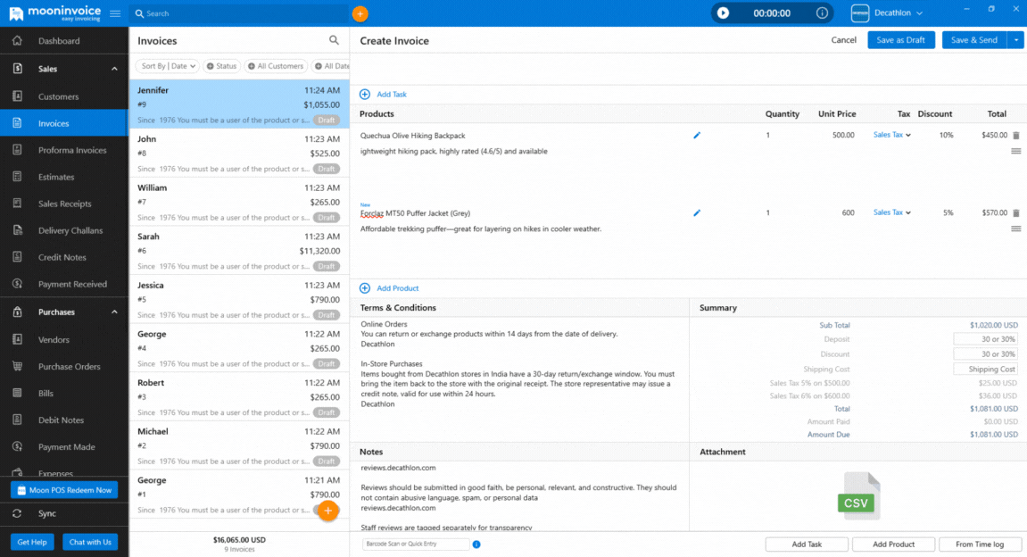Click reorder handle for Forclaz jacket row
1027x557 pixels.
point(1016,229)
